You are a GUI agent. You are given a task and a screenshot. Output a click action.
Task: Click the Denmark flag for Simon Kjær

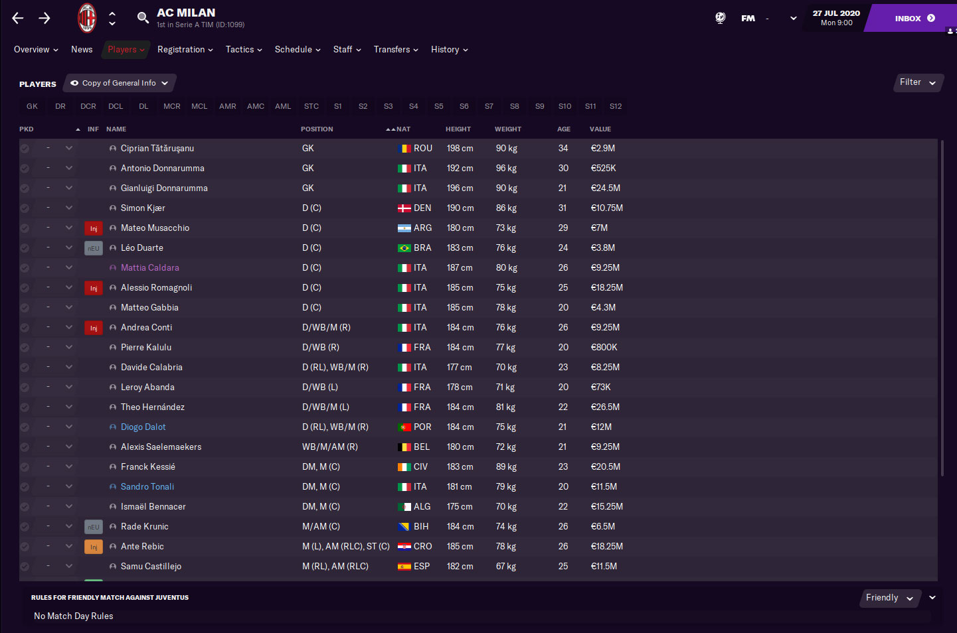(404, 208)
